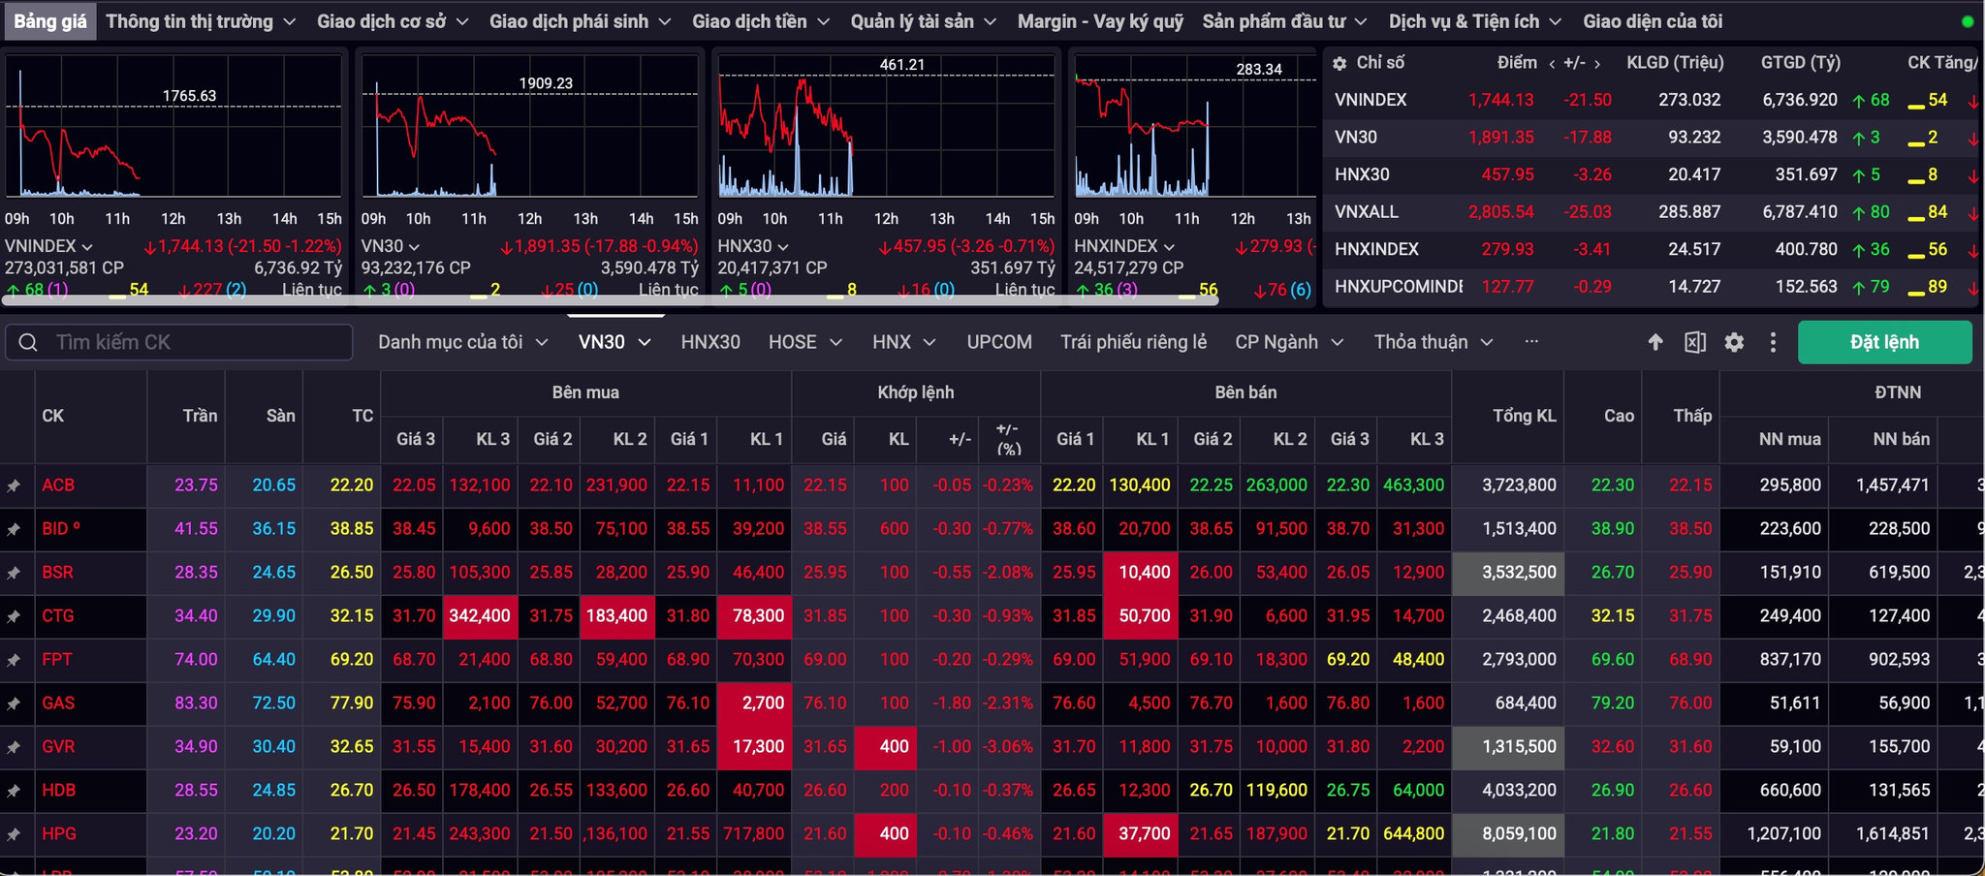Open the HOSE board dropdown

pos(805,342)
